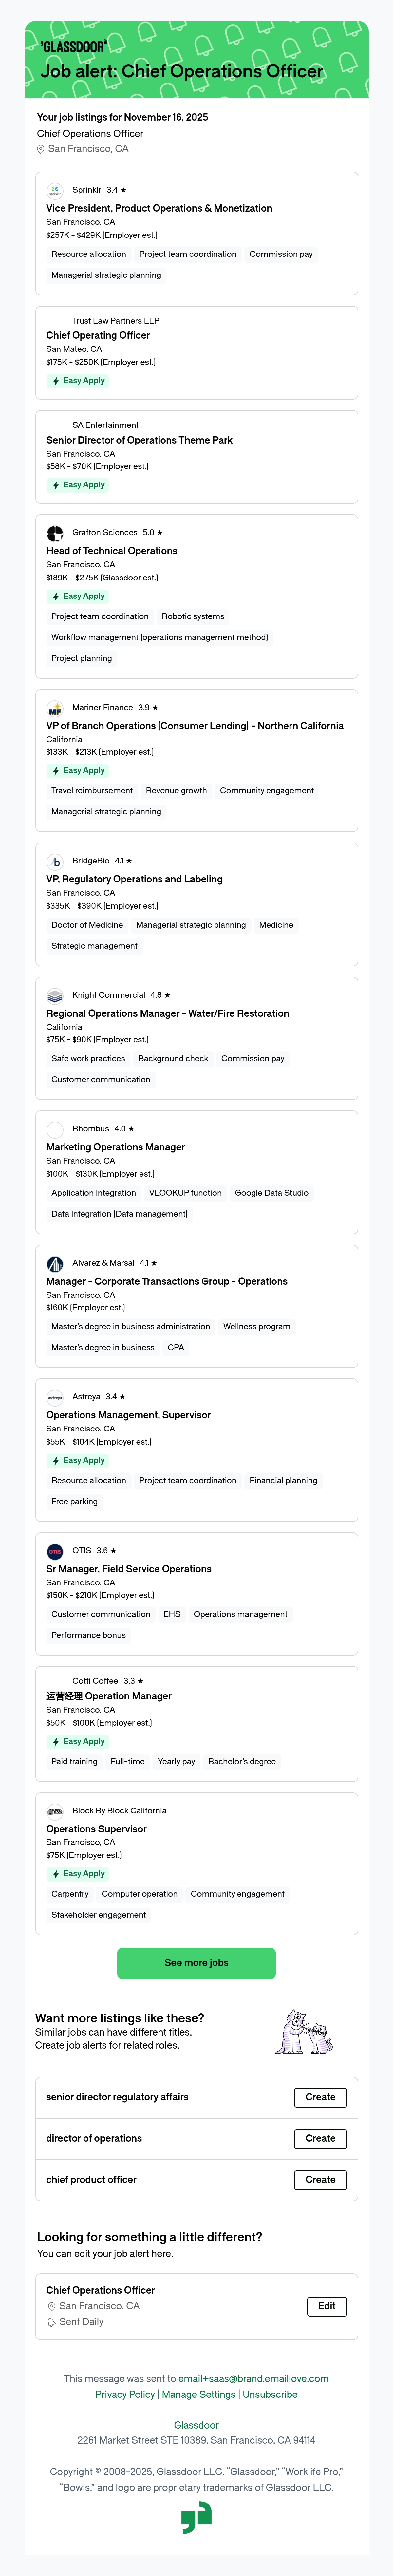Create alert for chief product officer
The width and height of the screenshot is (393, 2576).
click(320, 2179)
